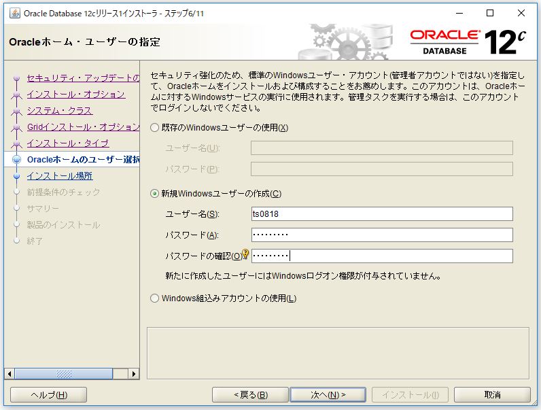Viewport: 541px width, 410px height.
Task: Click the ヘルプ(H) button
Action: tap(49, 394)
